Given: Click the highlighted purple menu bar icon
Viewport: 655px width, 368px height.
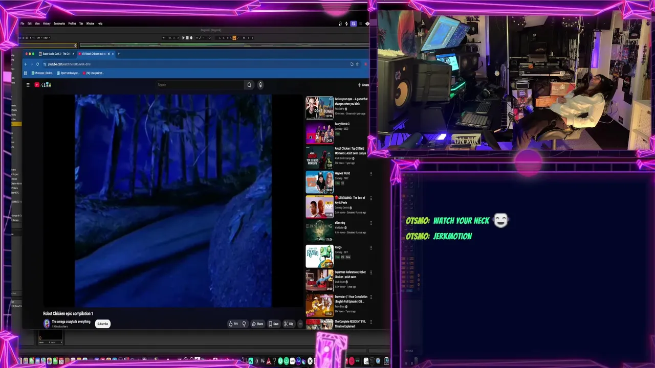Looking at the screenshot, I should click(353, 24).
